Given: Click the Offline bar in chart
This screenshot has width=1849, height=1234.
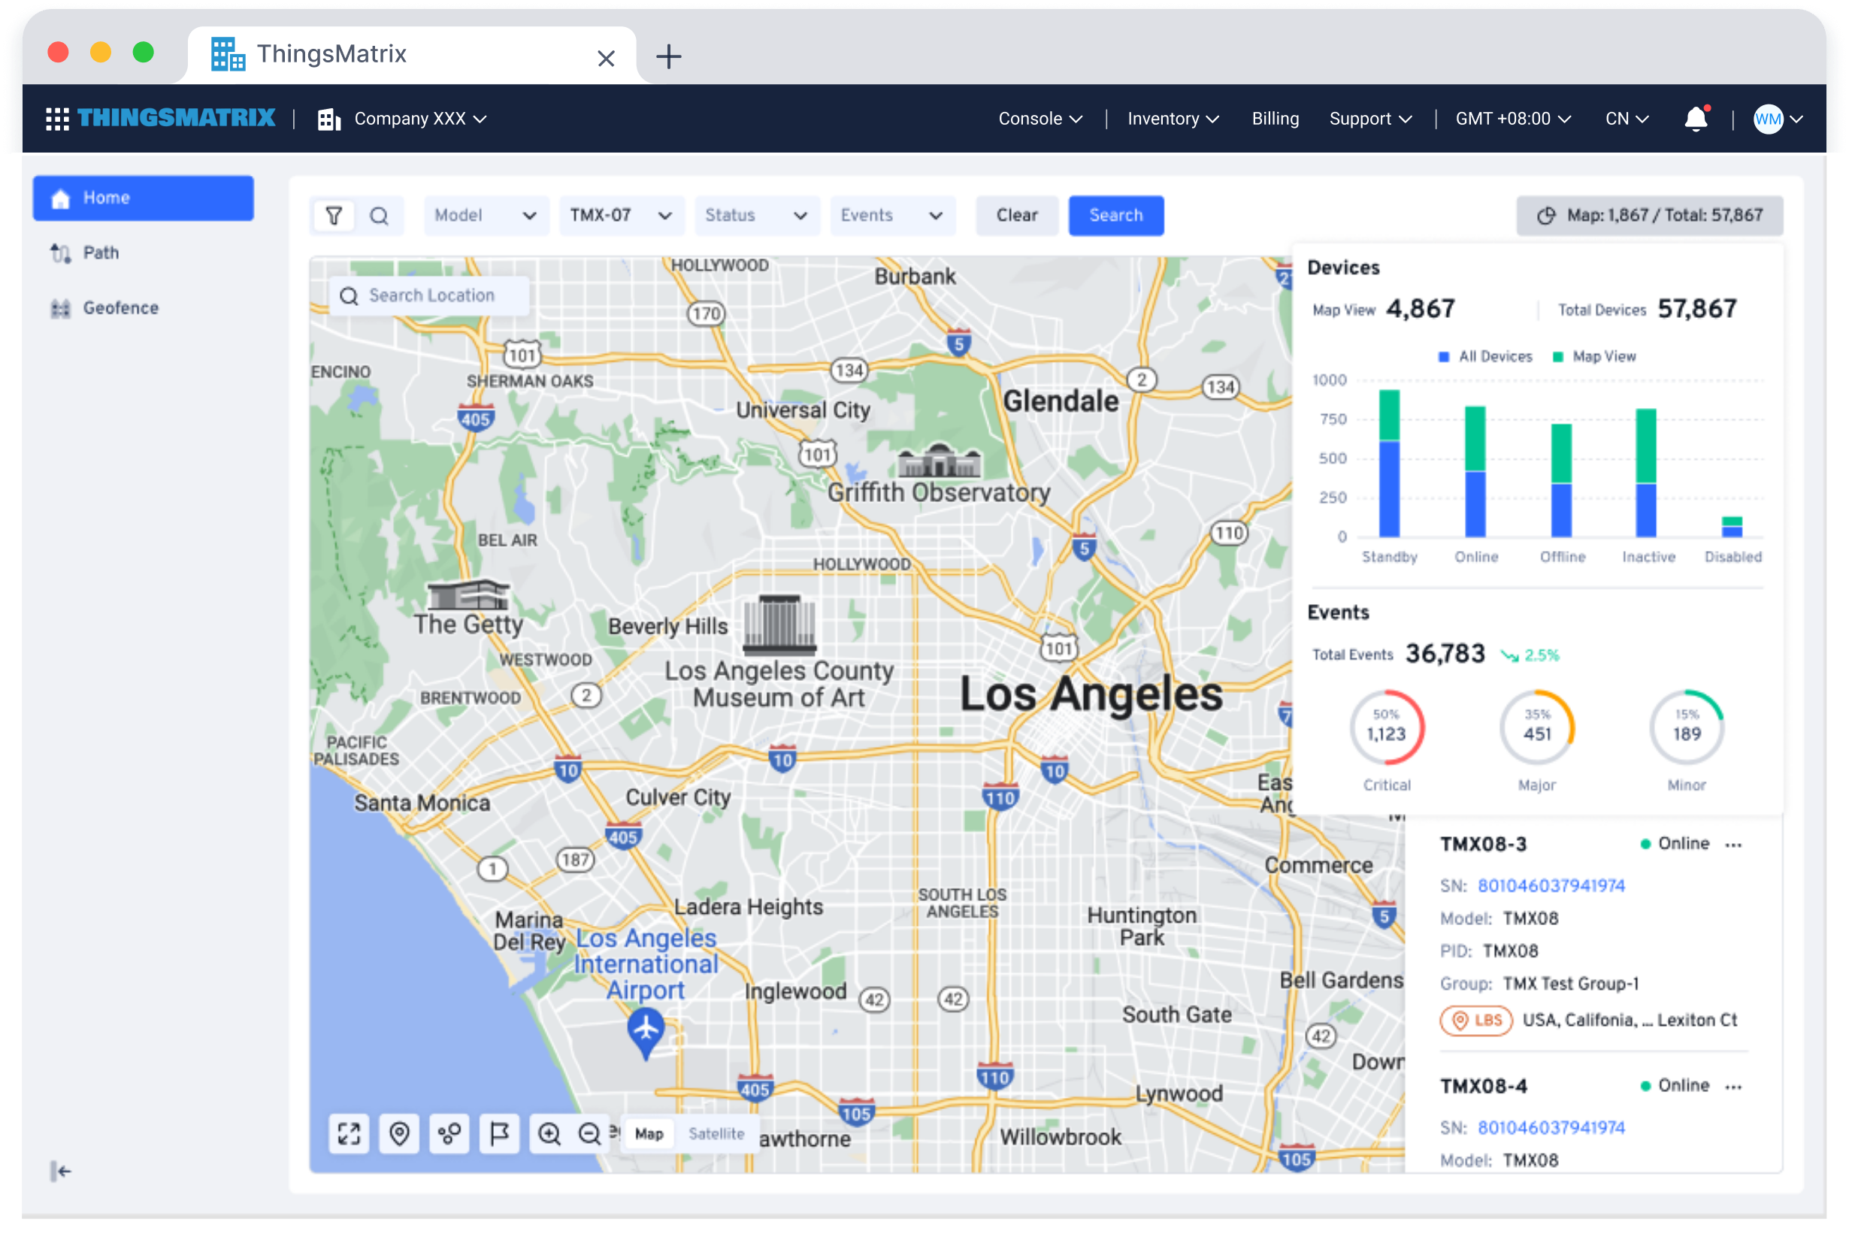Looking at the screenshot, I should tap(1562, 481).
